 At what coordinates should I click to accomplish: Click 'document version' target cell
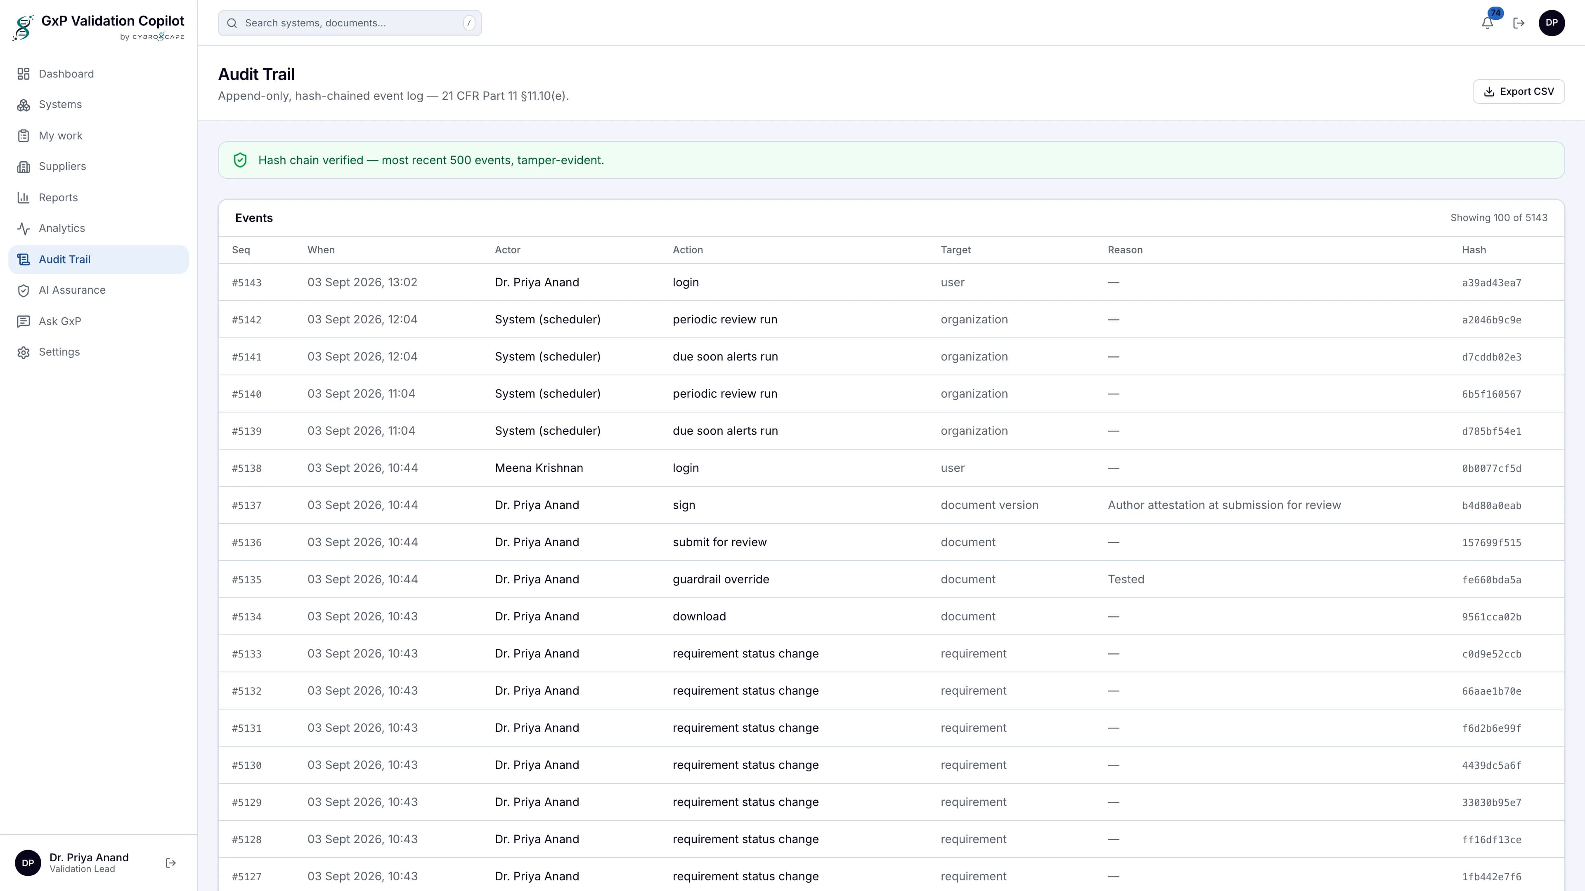[x=989, y=505]
